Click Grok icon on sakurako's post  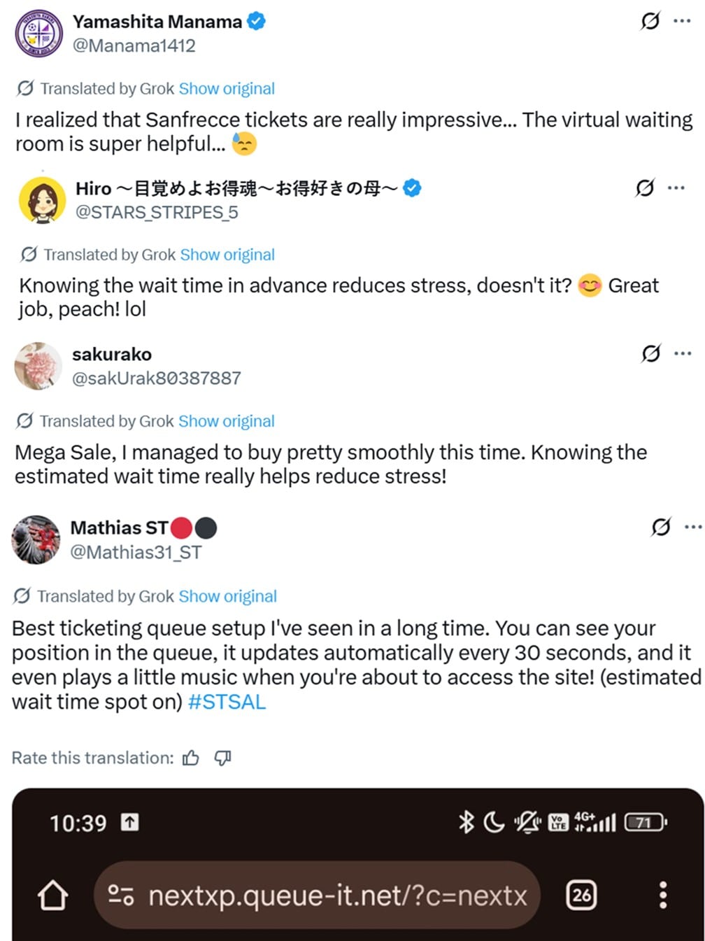click(x=650, y=354)
